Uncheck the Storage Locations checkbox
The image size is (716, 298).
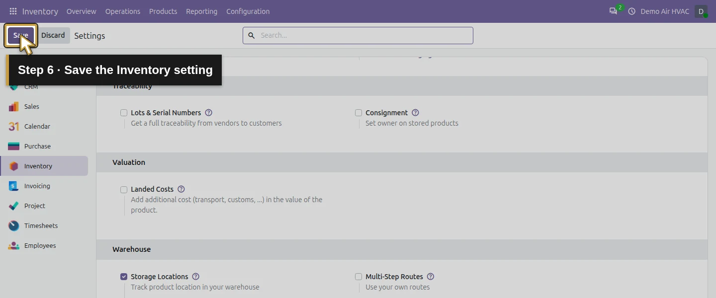tap(124, 277)
